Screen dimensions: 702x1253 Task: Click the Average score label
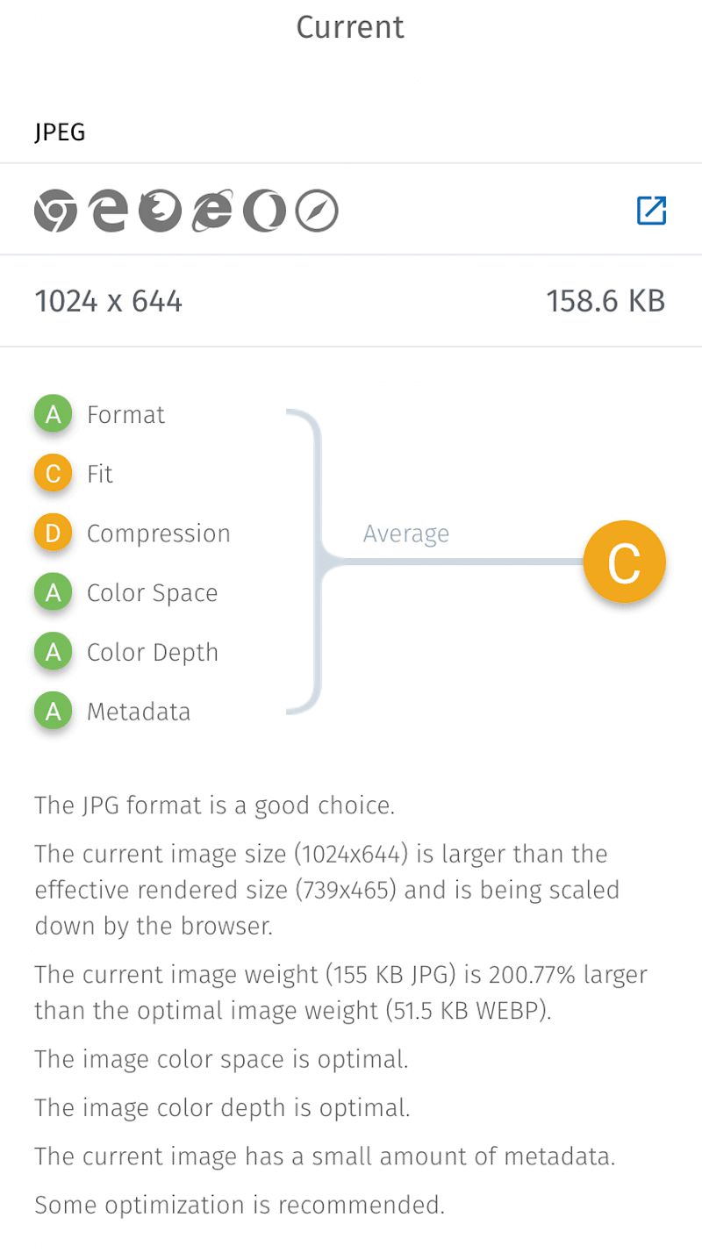pyautogui.click(x=405, y=533)
